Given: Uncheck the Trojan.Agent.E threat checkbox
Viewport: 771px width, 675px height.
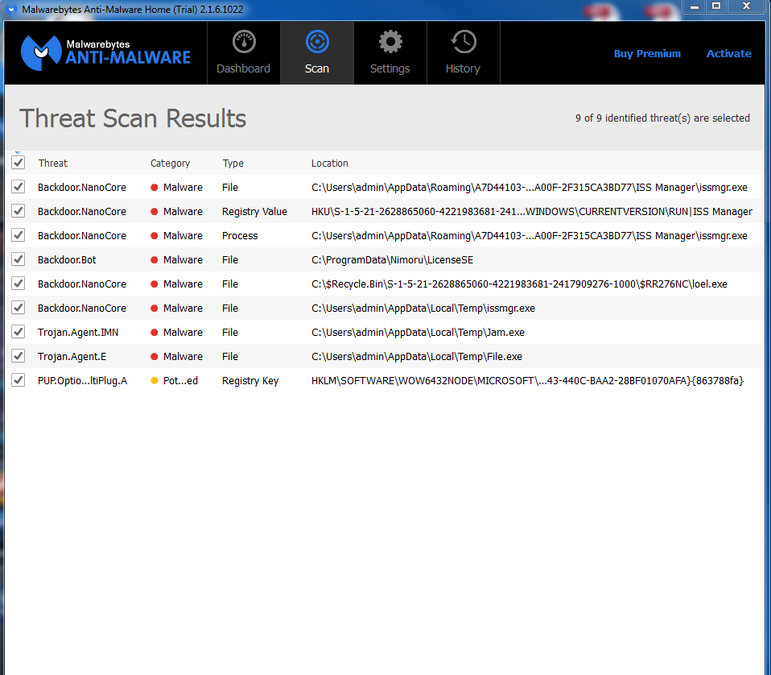Looking at the screenshot, I should click(x=19, y=356).
